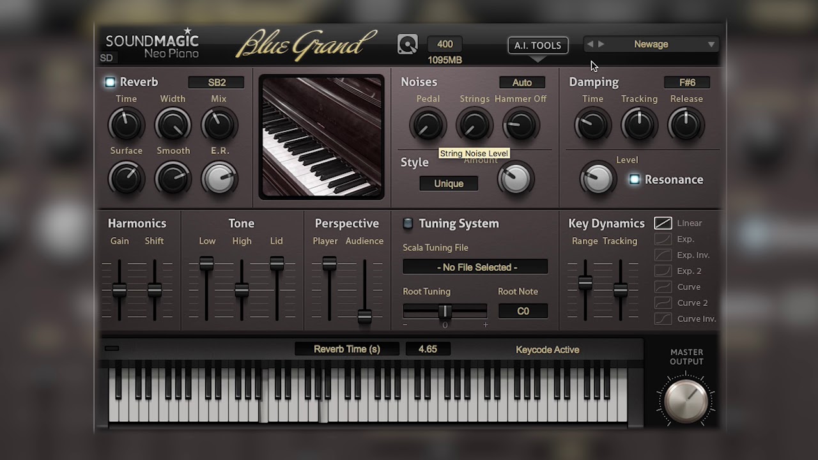The image size is (818, 460).
Task: Click the SD quality badge
Action: tap(106, 57)
